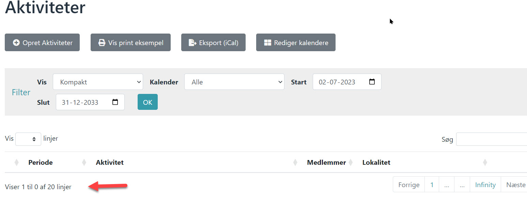
Task: Click into the Søg search field
Action: (491, 139)
